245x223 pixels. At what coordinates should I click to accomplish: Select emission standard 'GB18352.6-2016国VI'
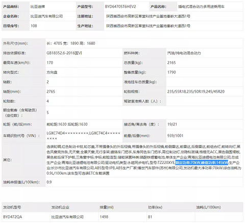[x=64, y=53]
